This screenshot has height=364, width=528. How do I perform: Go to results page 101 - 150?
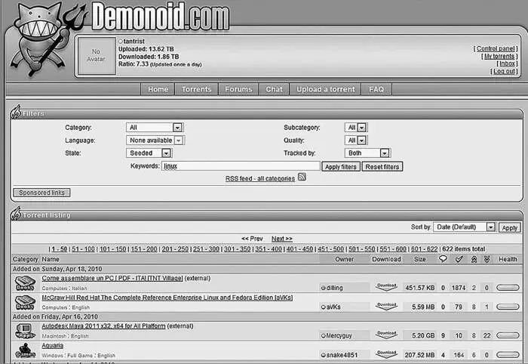tap(112, 249)
